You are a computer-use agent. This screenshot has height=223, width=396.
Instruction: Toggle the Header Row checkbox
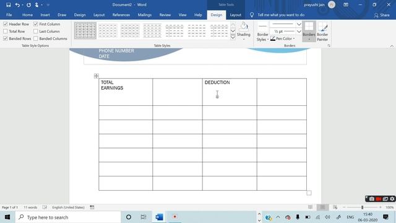click(x=6, y=24)
